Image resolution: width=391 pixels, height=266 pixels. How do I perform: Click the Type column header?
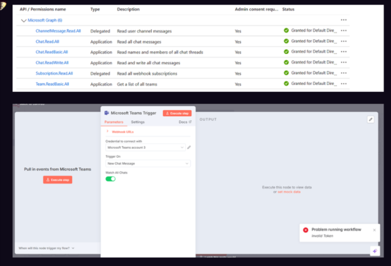click(95, 9)
